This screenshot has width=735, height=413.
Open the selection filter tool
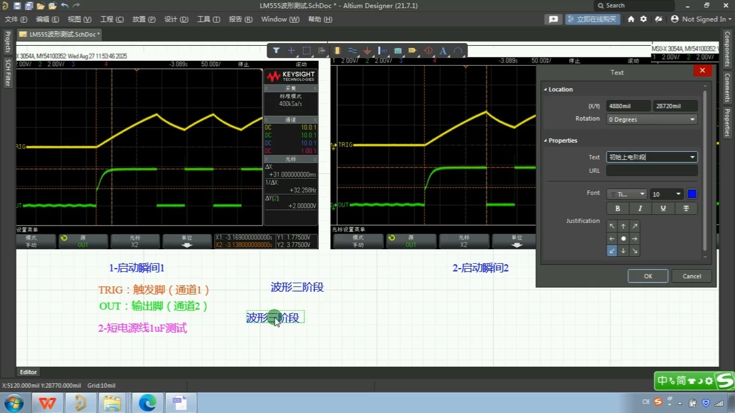tap(276, 51)
